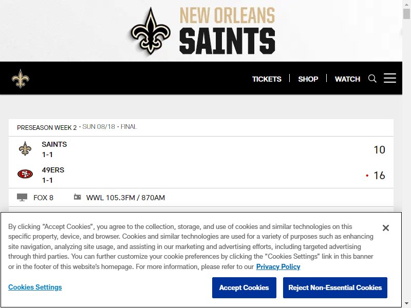
Task: Click the 49ers score 16
Action: tap(379, 176)
